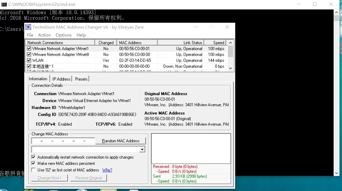Click the MAC address input field
Screen dimensions: 342x191
[63, 141]
